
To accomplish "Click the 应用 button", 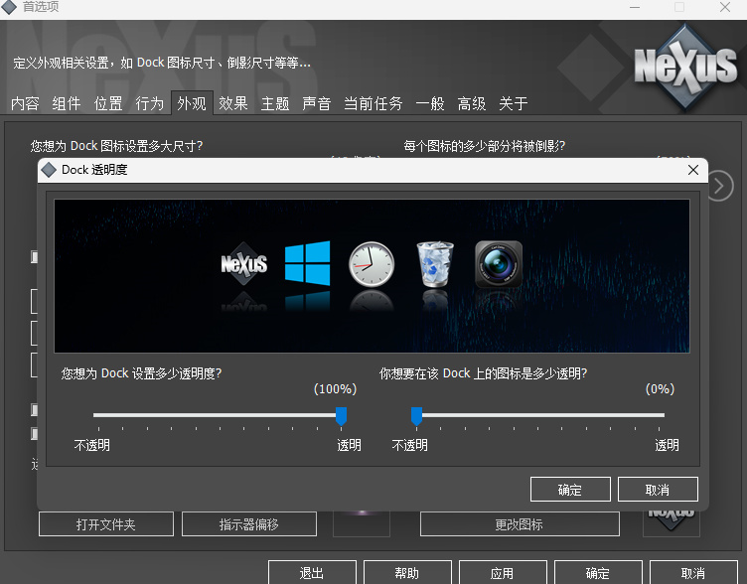I will point(503,572).
